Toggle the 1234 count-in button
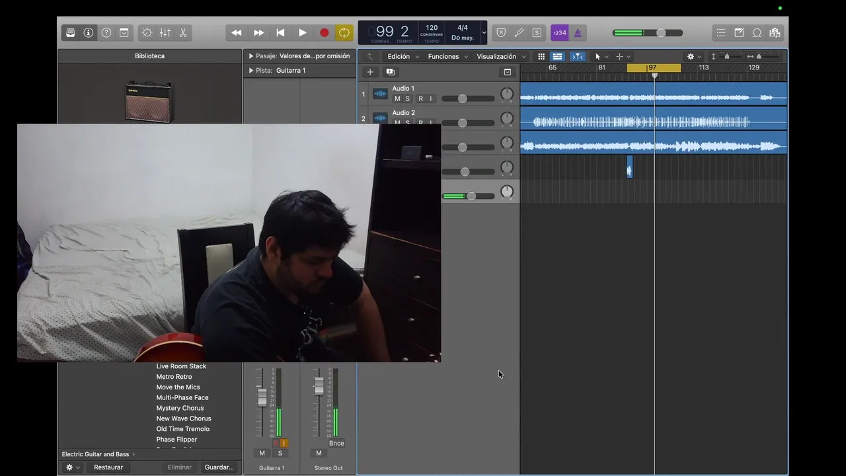 tap(559, 32)
